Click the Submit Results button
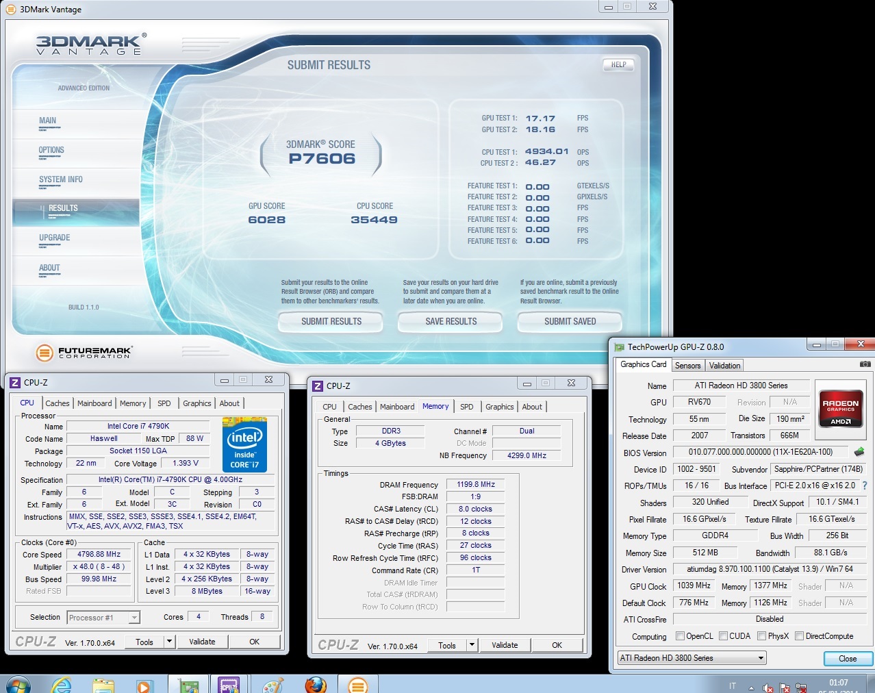The height and width of the screenshot is (693, 875). [x=331, y=321]
